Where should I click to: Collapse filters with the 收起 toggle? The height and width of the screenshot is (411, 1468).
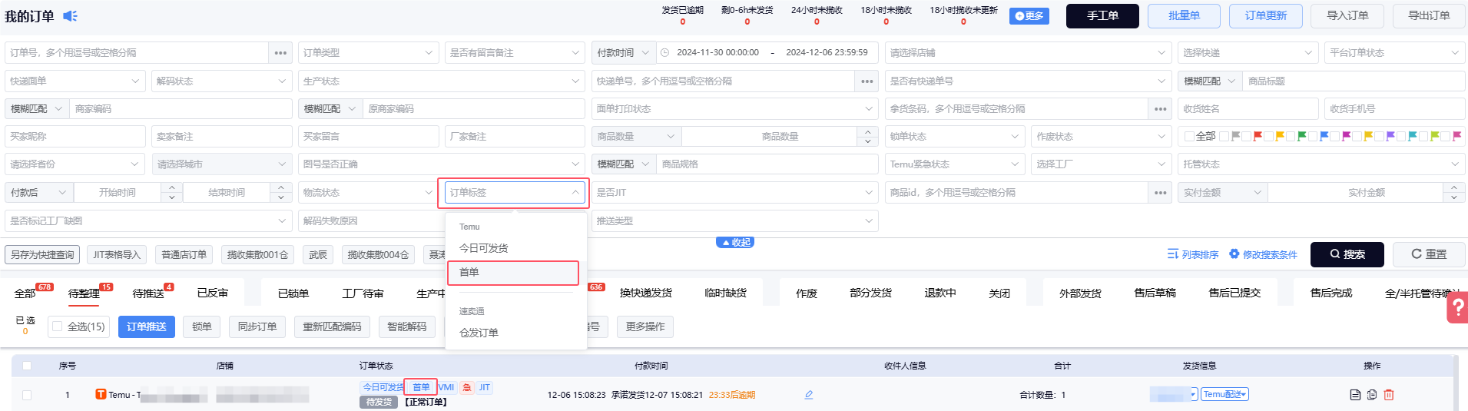click(735, 242)
